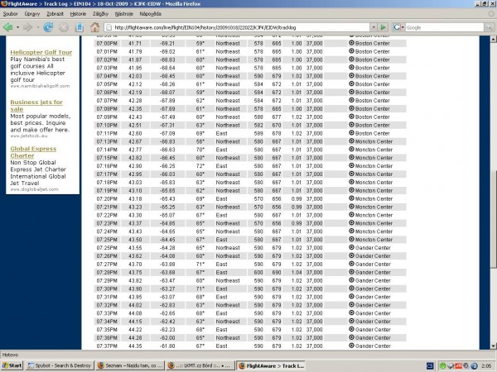
Task: Click the green Back arrow button
Action: click(8, 27)
